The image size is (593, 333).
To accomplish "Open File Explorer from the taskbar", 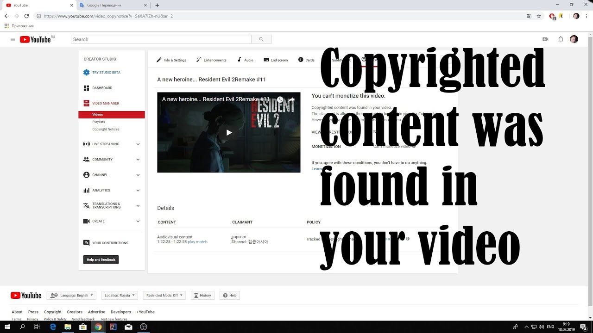I will 68,327.
